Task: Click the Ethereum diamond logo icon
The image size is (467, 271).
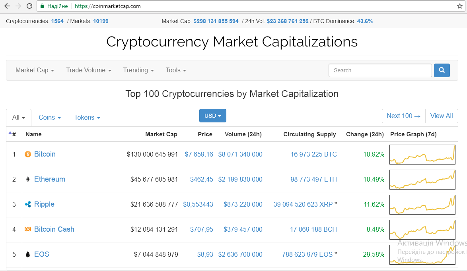Action: (28, 179)
